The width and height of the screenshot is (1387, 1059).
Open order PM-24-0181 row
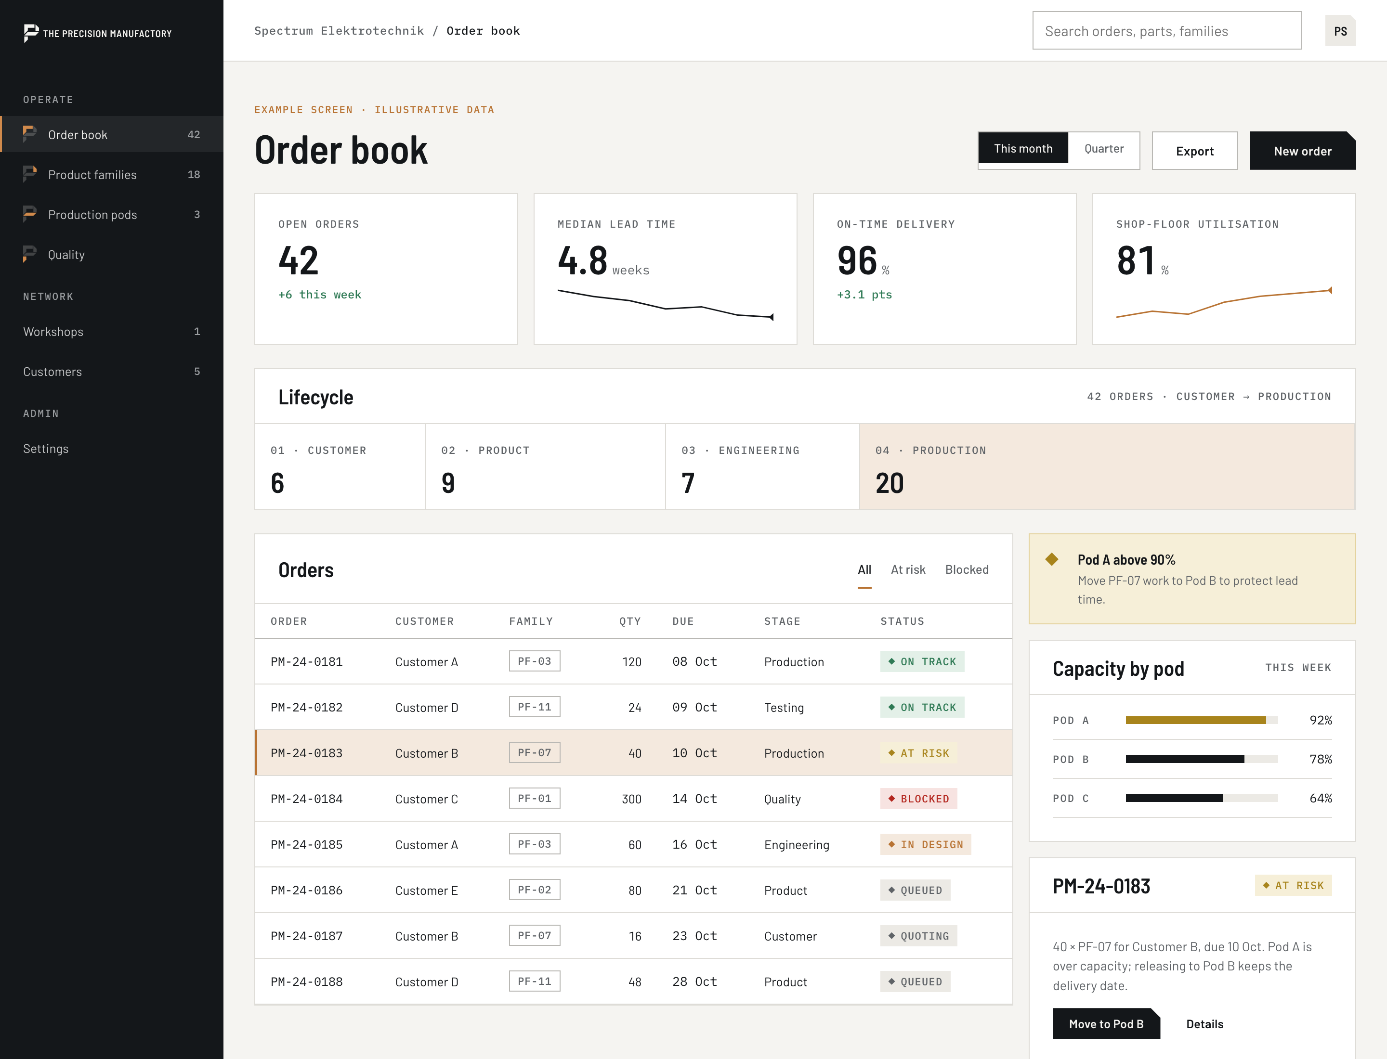tap(633, 661)
